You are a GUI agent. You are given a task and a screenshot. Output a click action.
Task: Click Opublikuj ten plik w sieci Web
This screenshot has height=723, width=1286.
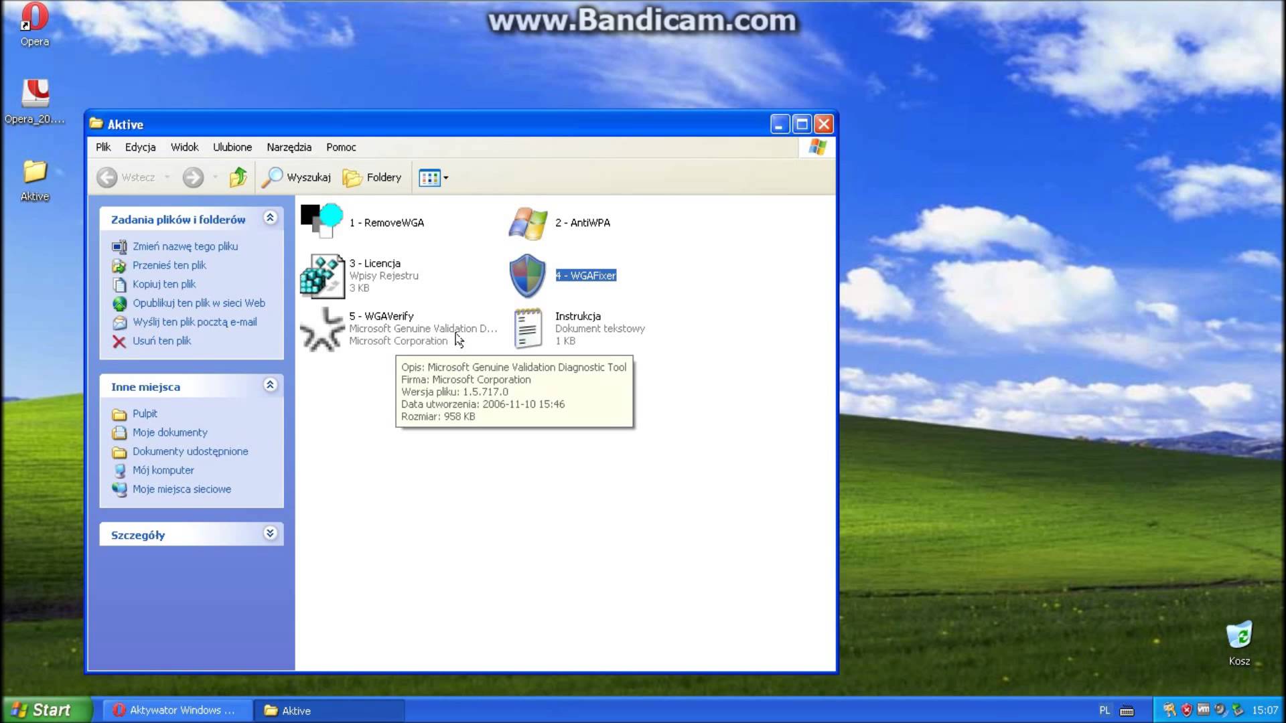(199, 303)
